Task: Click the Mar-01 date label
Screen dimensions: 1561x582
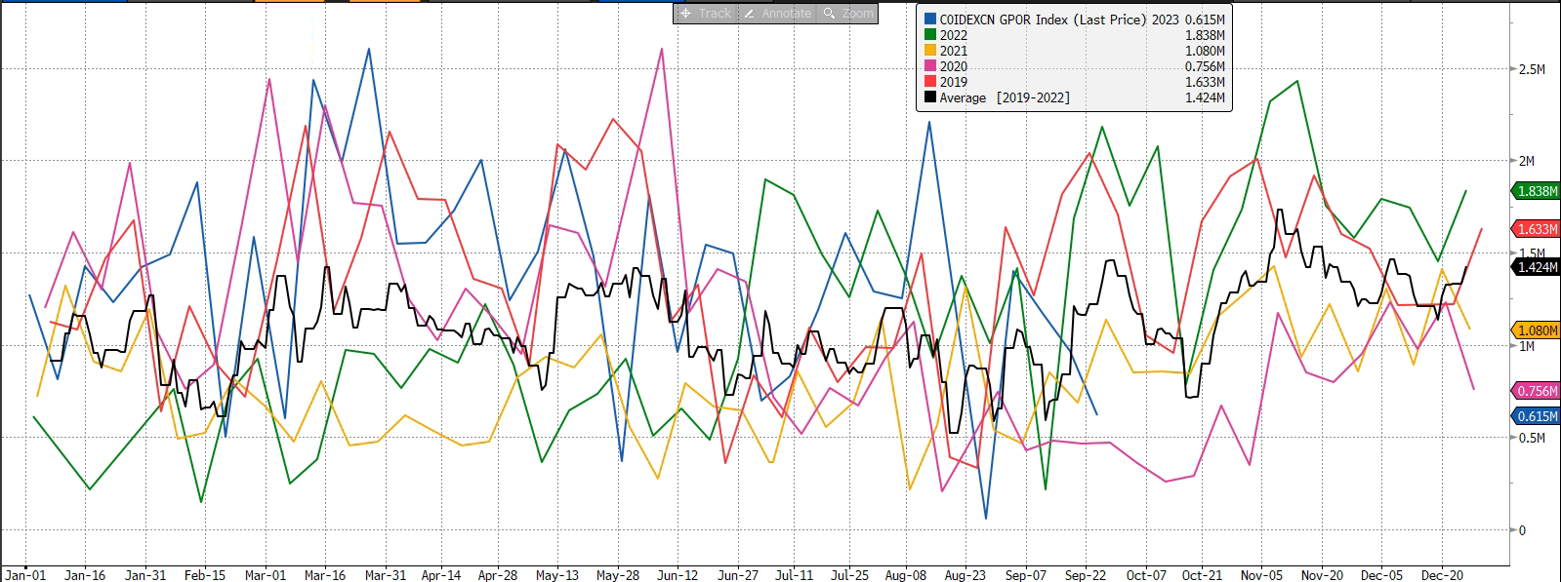Action: pos(266,575)
